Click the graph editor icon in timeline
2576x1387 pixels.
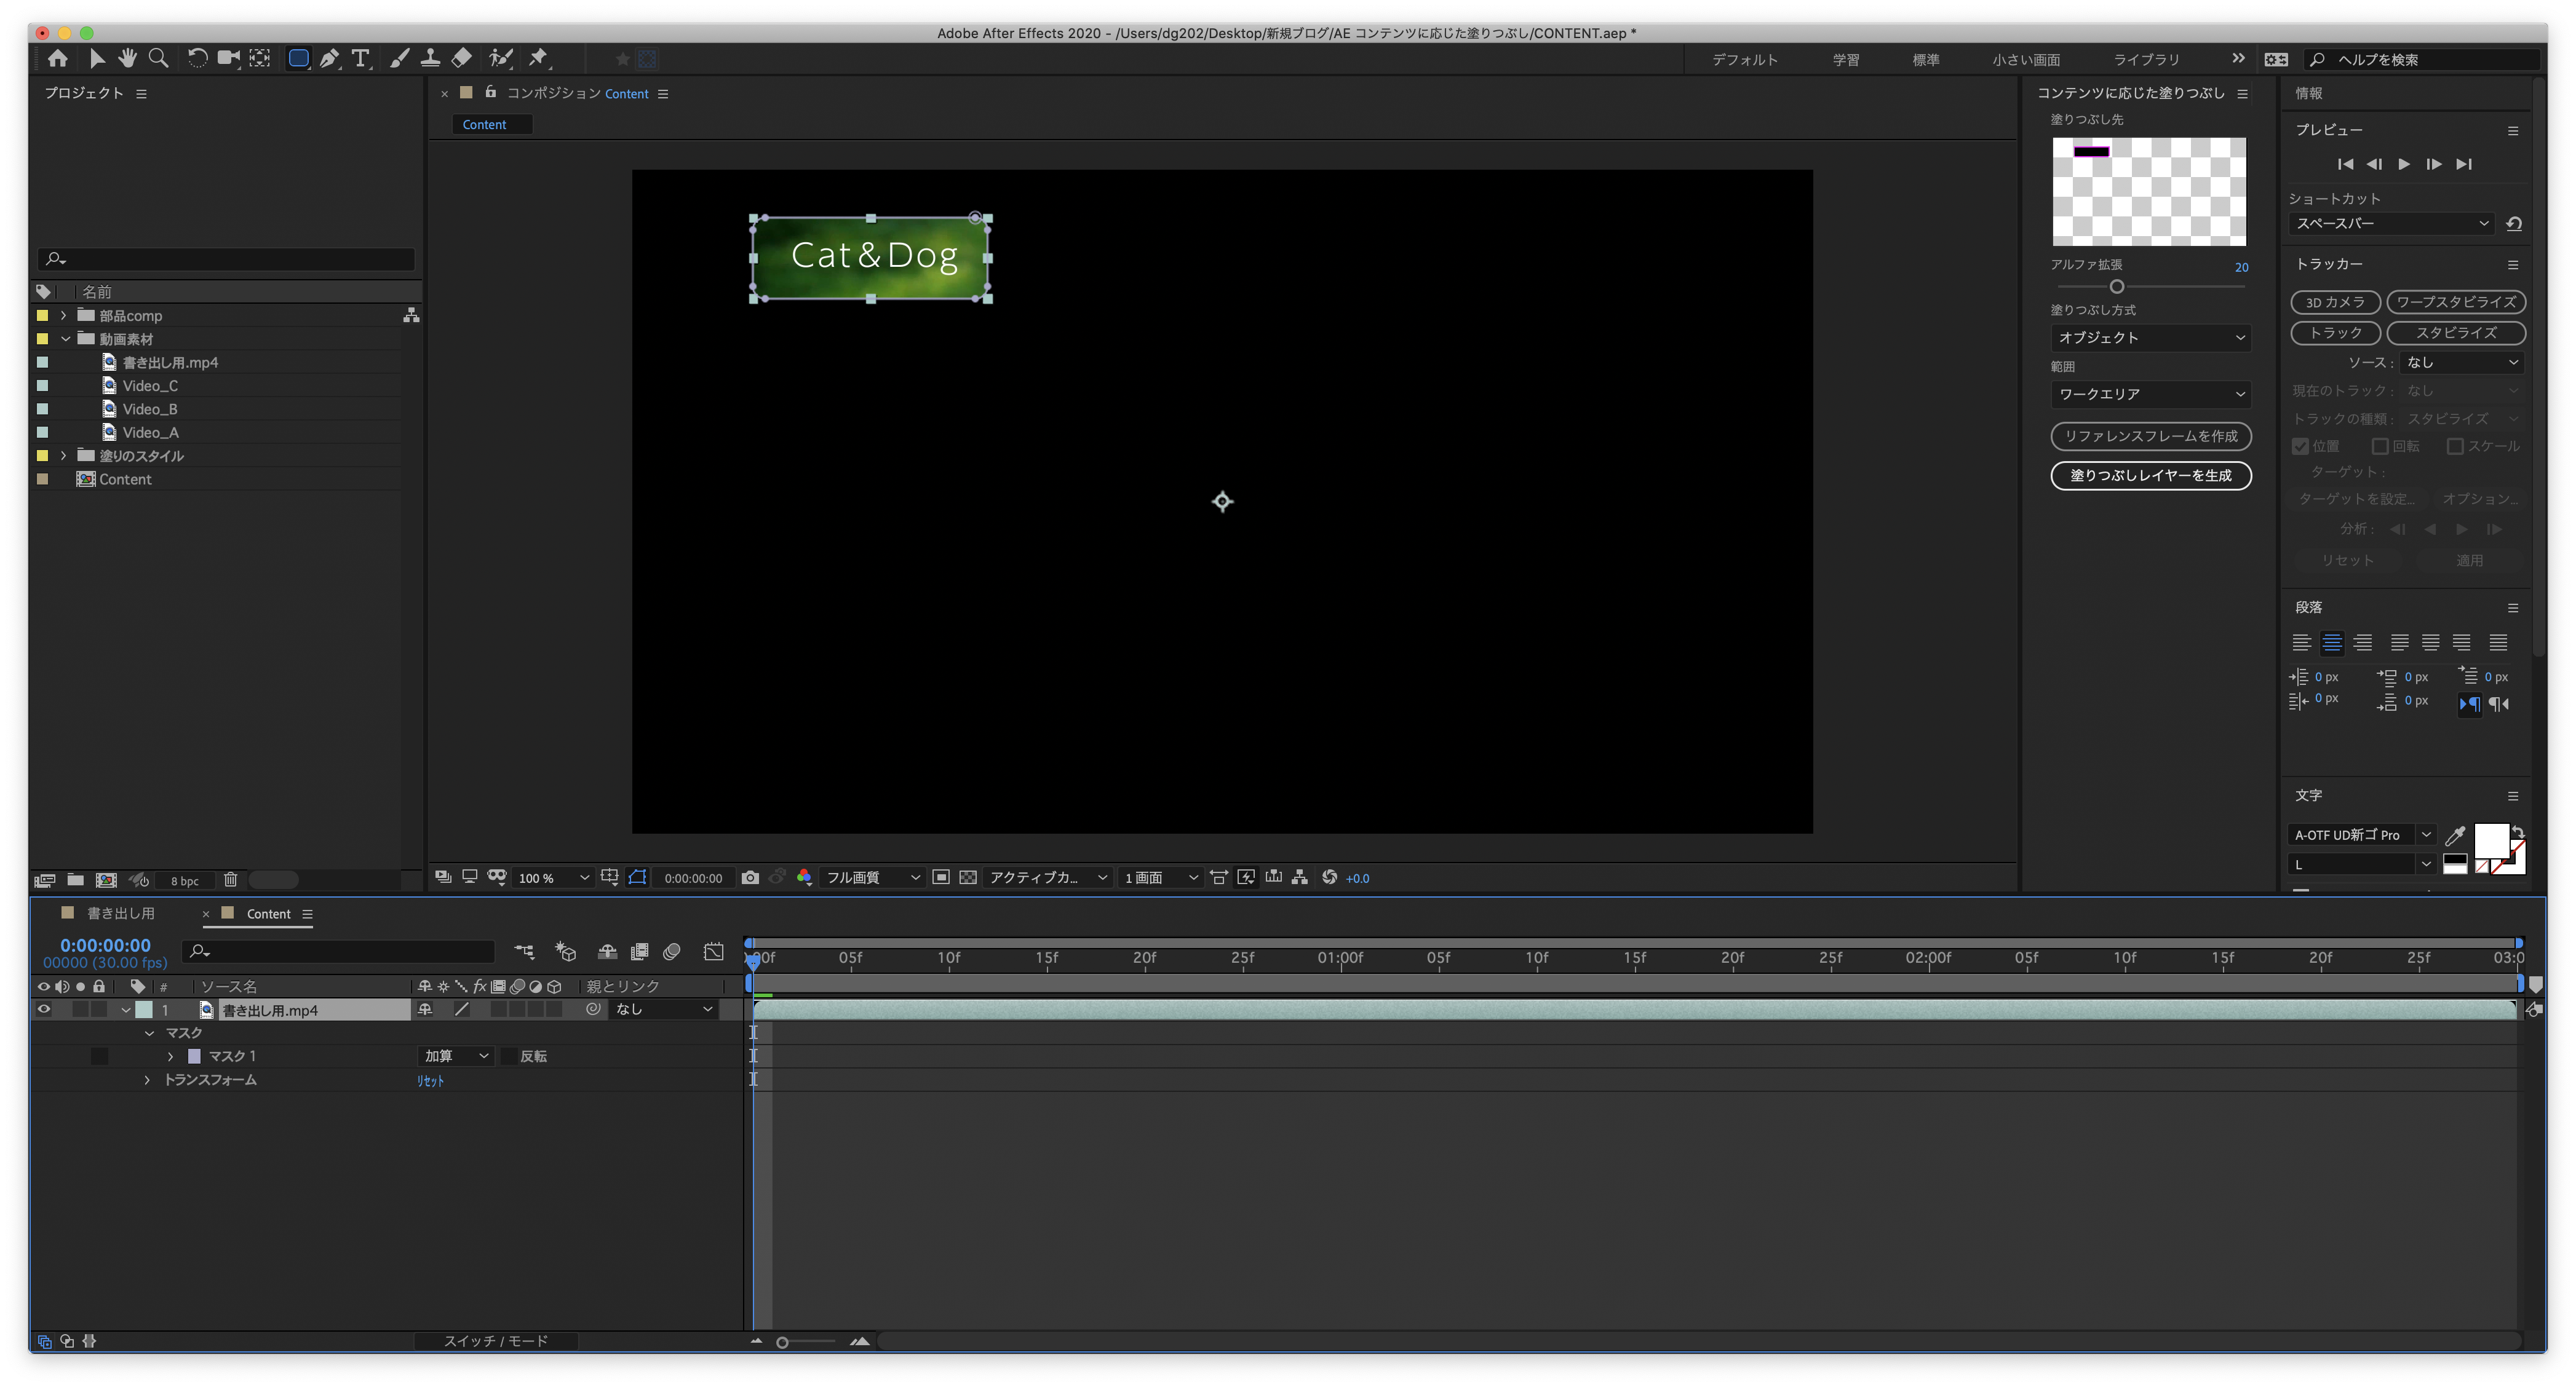(x=713, y=951)
